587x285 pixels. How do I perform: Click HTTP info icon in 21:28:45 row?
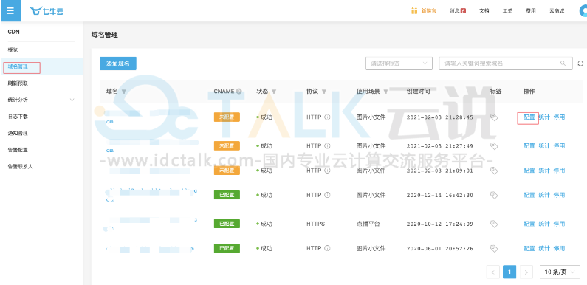click(327, 117)
